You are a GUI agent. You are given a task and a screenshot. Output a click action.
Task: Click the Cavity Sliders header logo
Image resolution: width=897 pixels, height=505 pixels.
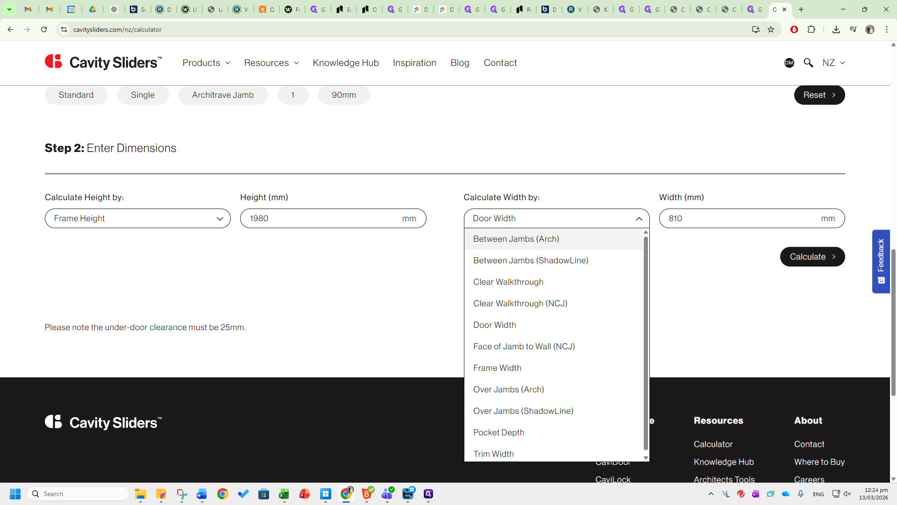[x=103, y=62]
